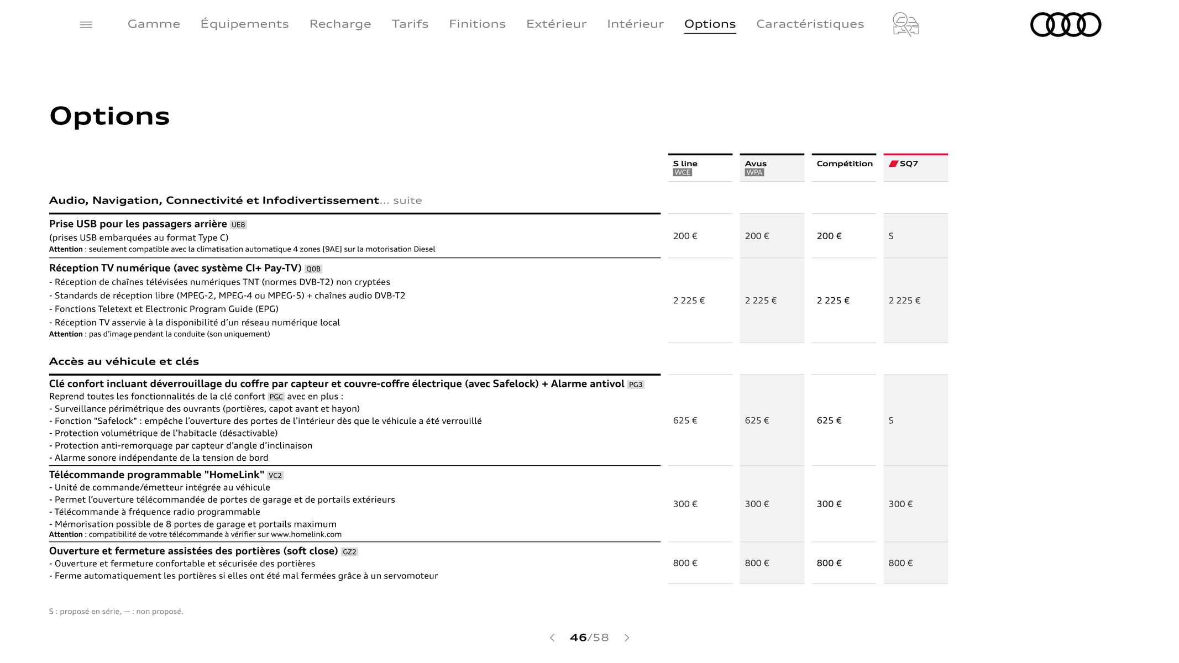Select 'Réception TV numérique' title
Image resolution: width=1179 pixels, height=663 pixels.
(175, 268)
